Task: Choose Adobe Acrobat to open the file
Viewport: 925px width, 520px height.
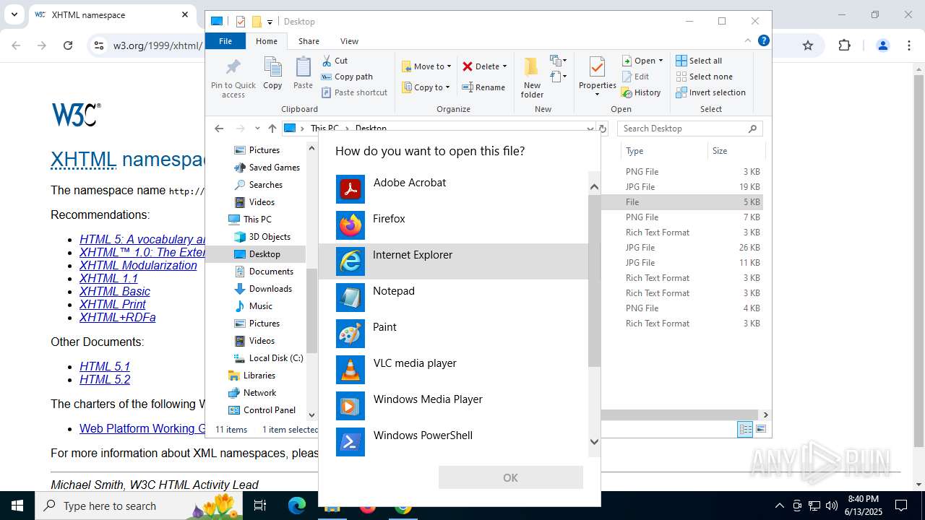Action: [453, 189]
